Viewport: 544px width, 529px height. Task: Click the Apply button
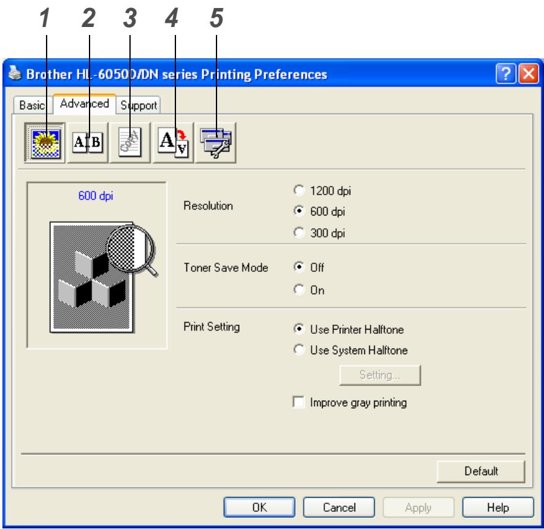tap(418, 508)
